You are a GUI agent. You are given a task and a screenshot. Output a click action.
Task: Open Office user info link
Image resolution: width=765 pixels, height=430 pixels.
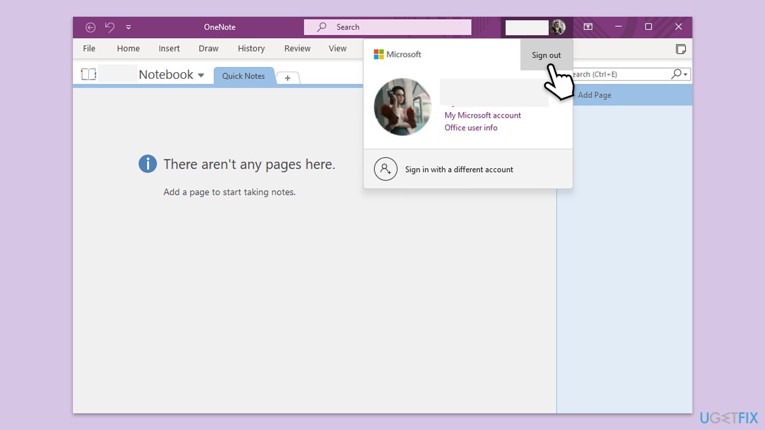point(470,128)
